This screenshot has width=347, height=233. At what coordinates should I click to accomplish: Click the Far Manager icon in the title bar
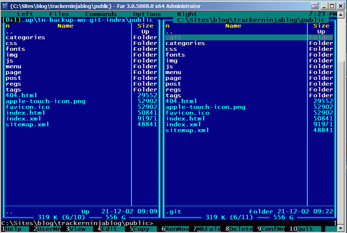5,6
